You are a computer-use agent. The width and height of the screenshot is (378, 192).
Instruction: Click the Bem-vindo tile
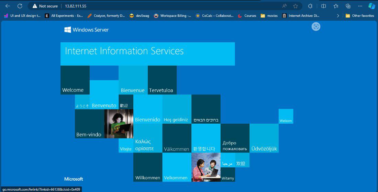click(x=89, y=124)
